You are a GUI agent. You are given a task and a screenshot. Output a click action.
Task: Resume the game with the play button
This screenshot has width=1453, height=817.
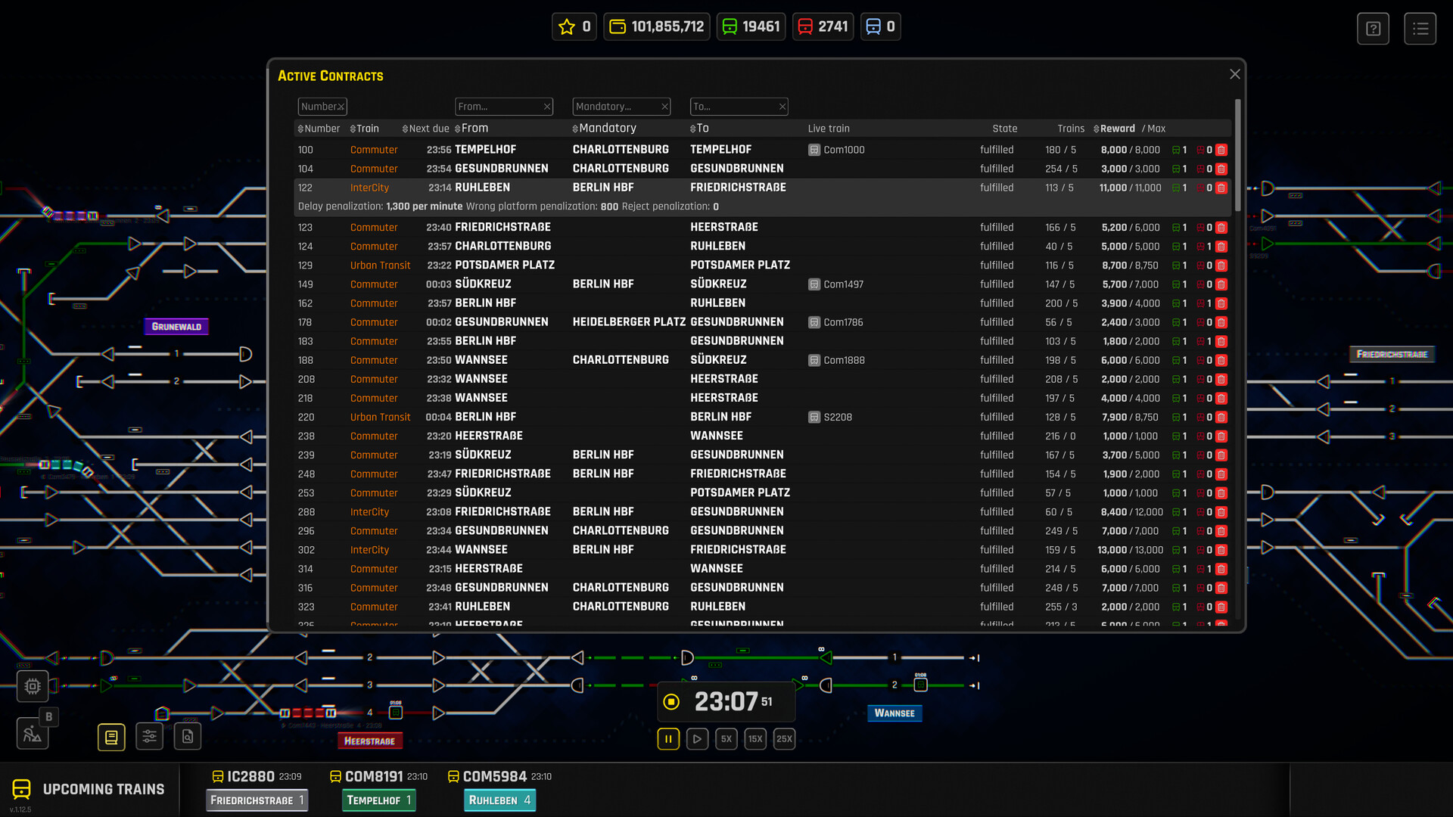697,739
